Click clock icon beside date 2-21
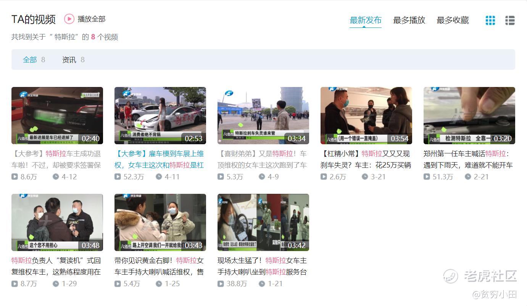 tap(468, 177)
